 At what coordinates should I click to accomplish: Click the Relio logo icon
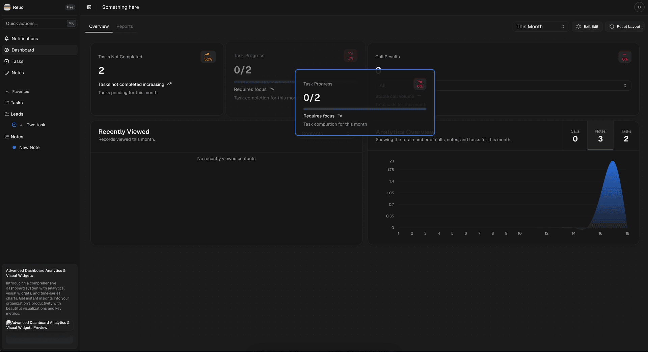point(7,7)
